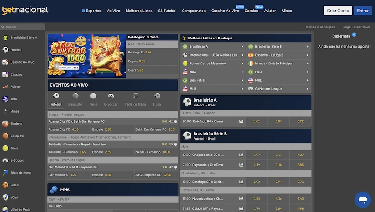Expand Brasileirão Série B featured list arrow
The width and height of the screenshot is (375, 212).
pos(308,47)
